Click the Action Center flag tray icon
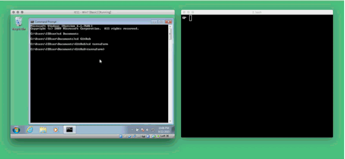Screen dimensions: 345x159 (x=143, y=130)
